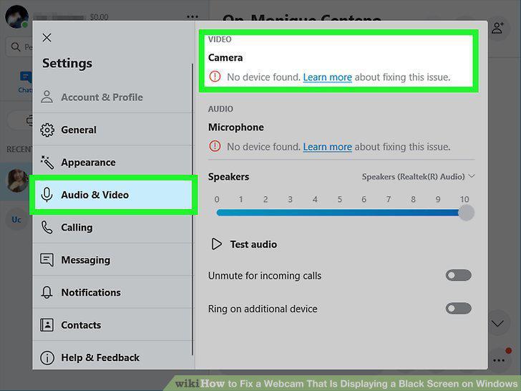Select the Uc contact in recent chats
521x391 pixels.
[x=16, y=220]
